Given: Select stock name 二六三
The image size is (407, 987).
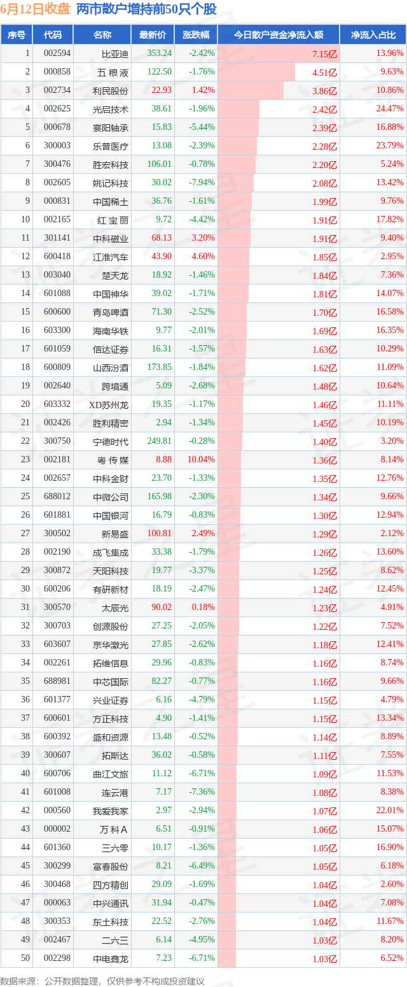Looking at the screenshot, I should [x=115, y=940].
